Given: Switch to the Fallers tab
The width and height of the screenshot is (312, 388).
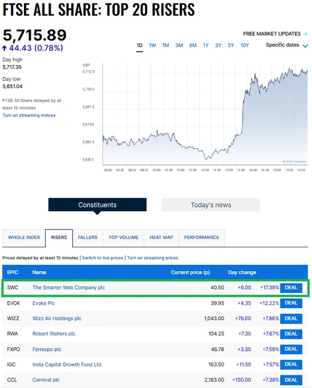Looking at the screenshot, I should coord(88,237).
